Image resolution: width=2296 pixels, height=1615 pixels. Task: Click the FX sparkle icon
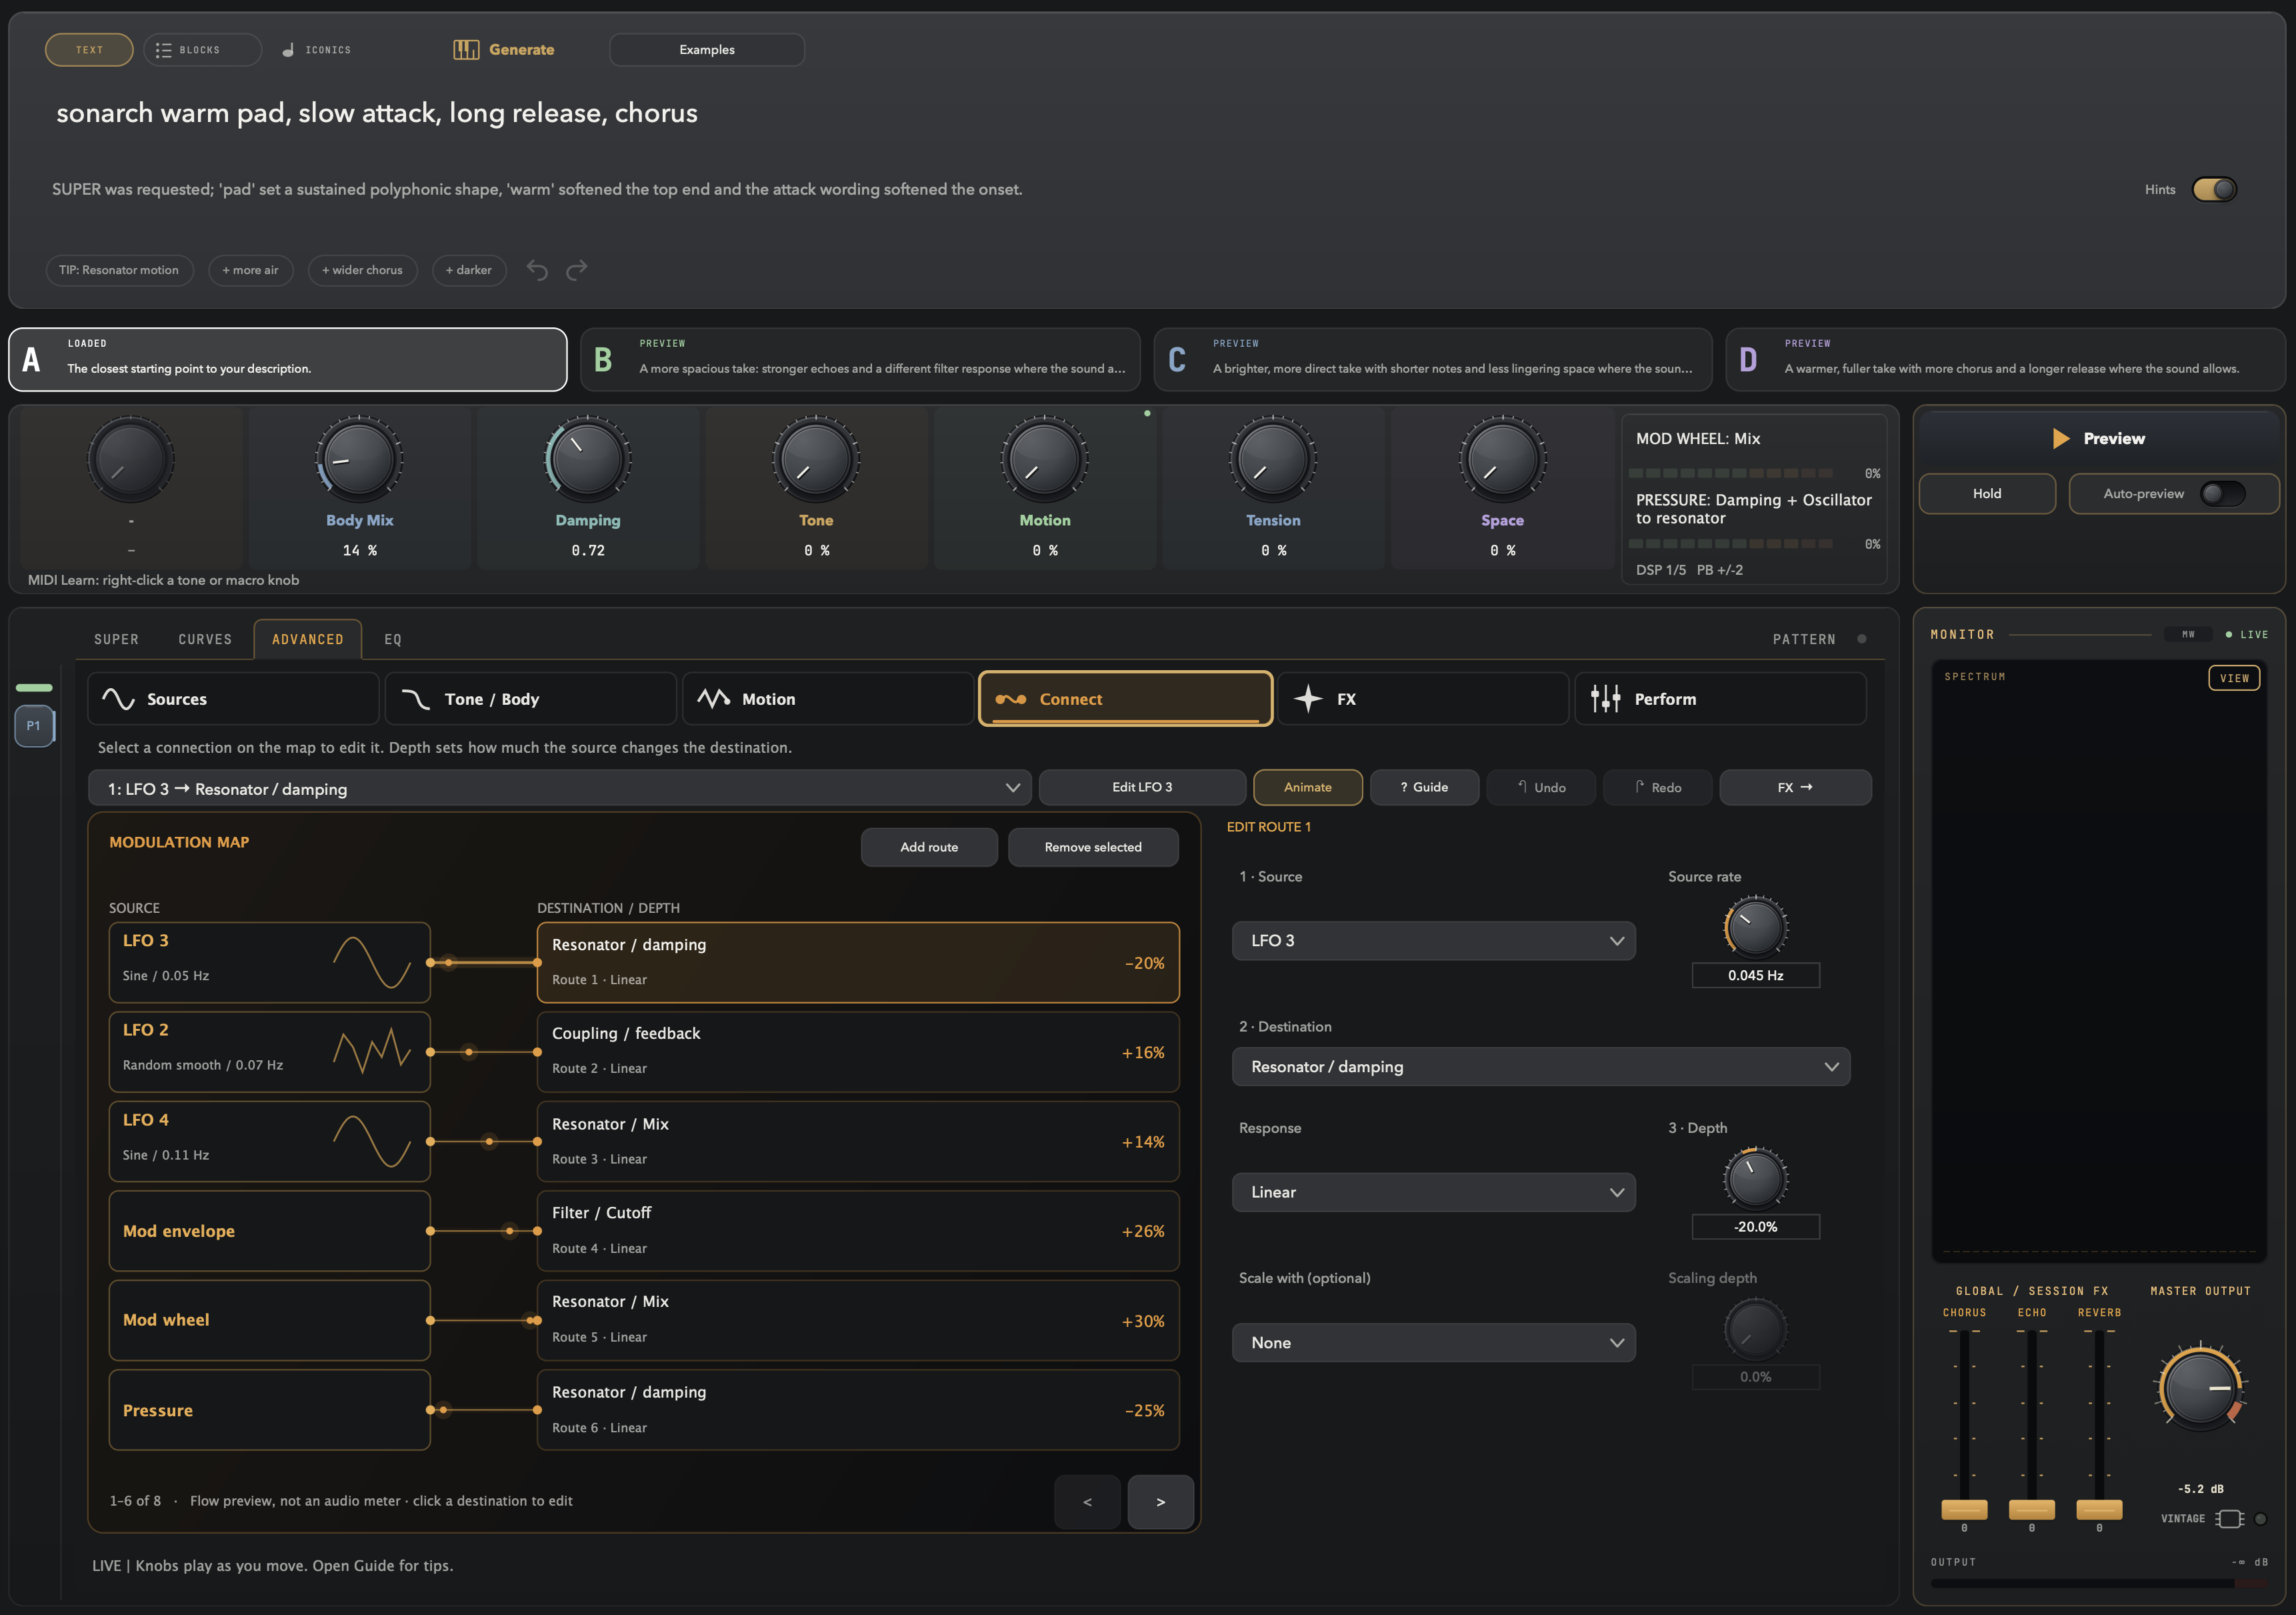[x=1308, y=699]
